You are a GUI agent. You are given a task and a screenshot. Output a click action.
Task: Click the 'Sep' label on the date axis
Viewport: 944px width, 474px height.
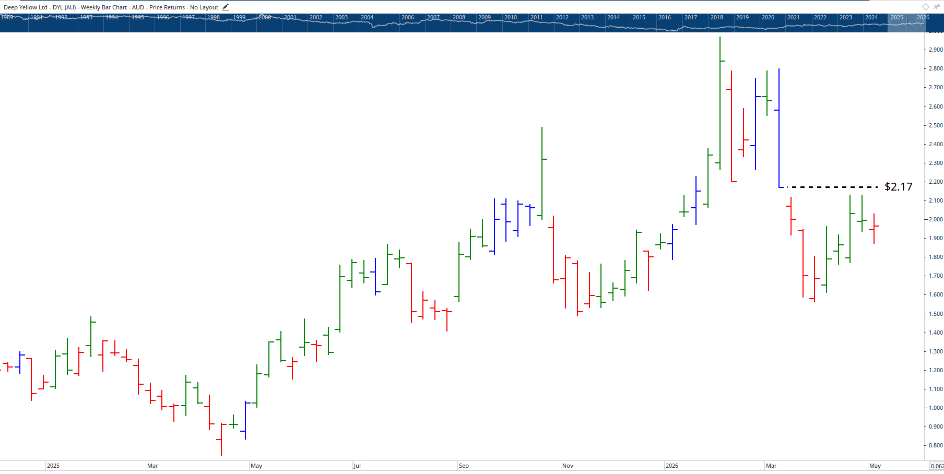[464, 466]
